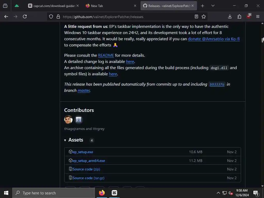Open Firefox View icon in tab strip
The image size is (264, 198).
tap(5, 6)
